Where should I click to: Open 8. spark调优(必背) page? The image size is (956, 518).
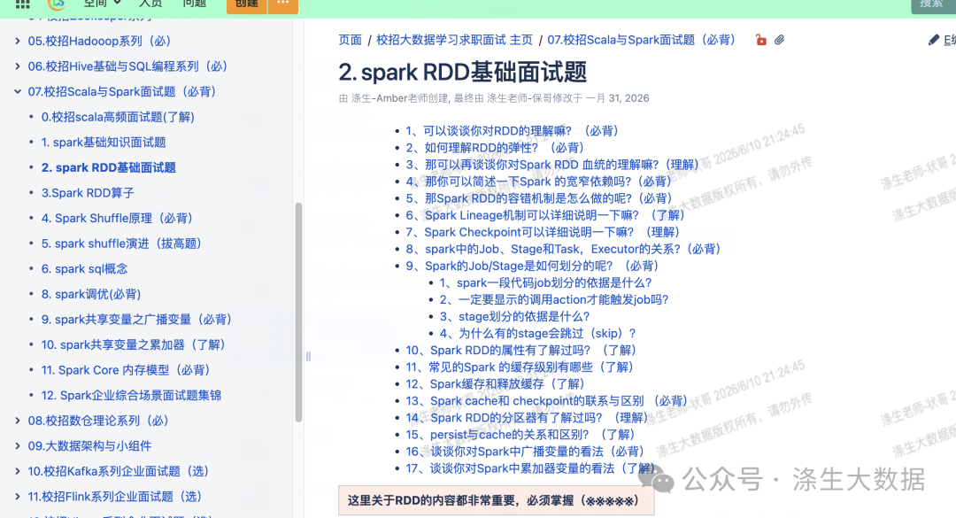(x=91, y=295)
